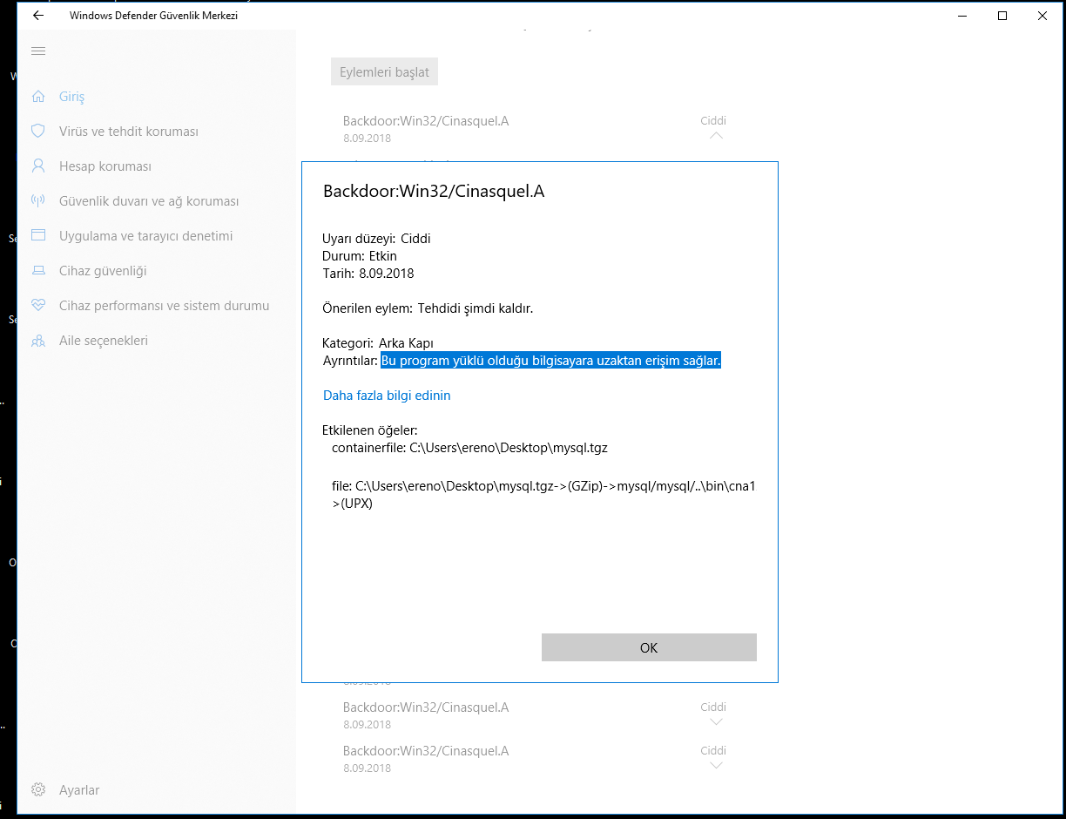1066x819 pixels.
Task: Click the Eylemleri başlat button
Action: coord(384,72)
